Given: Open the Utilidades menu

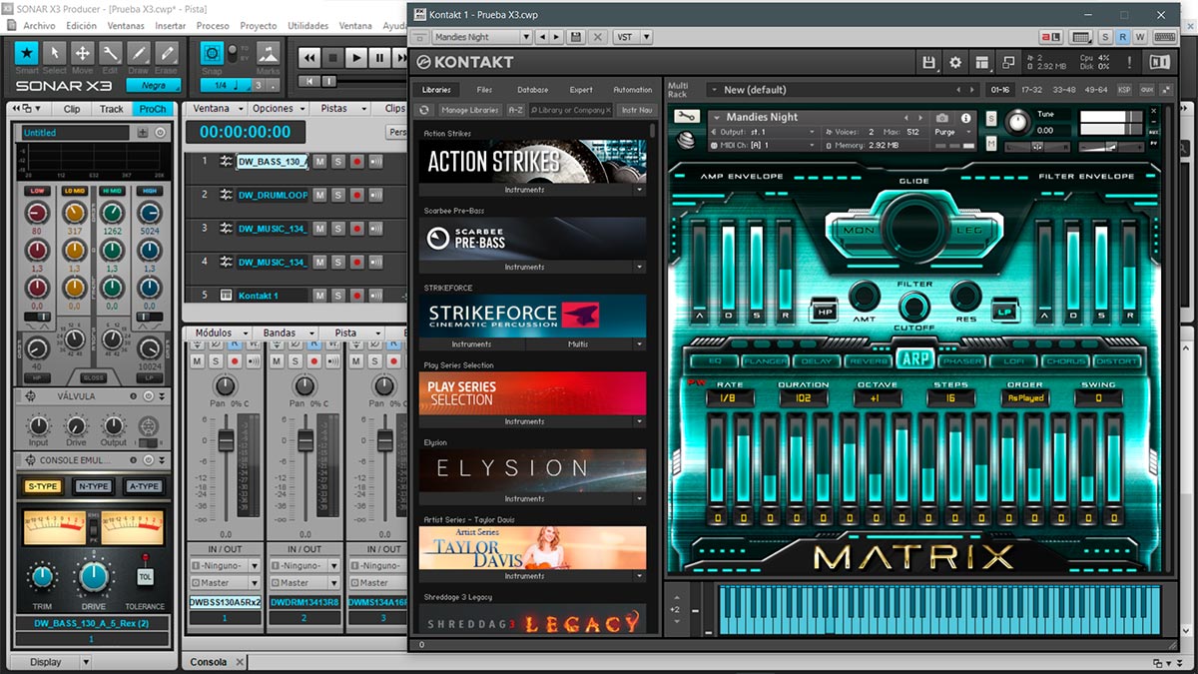Looking at the screenshot, I should [307, 25].
